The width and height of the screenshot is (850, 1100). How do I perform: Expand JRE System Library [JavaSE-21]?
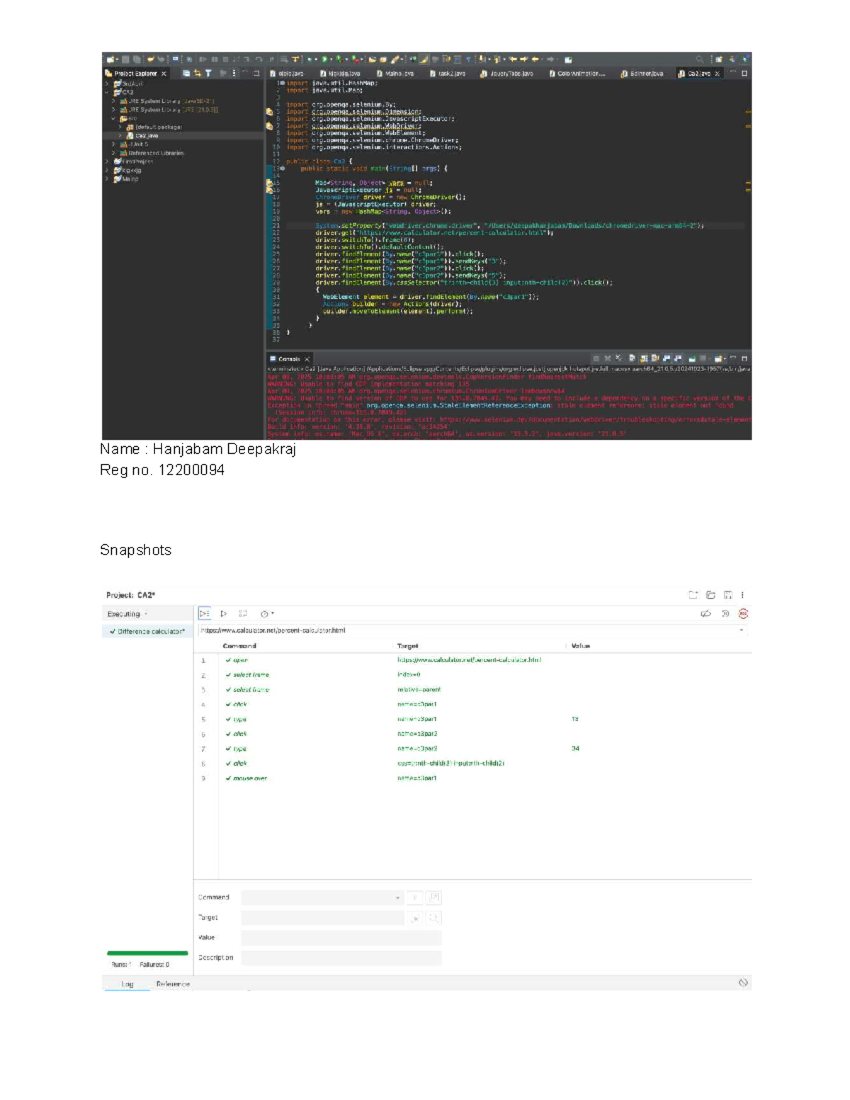click(x=113, y=101)
